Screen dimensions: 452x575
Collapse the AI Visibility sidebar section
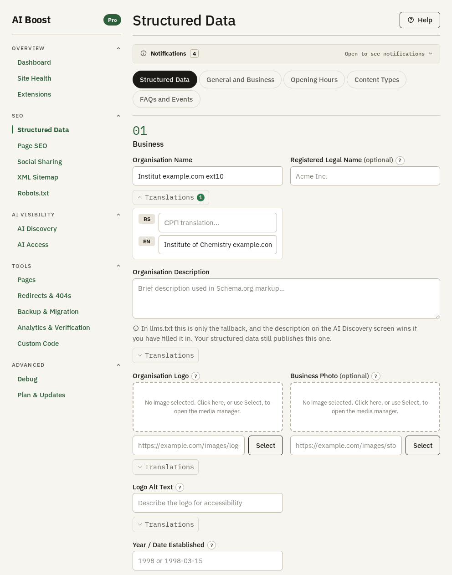(118, 215)
